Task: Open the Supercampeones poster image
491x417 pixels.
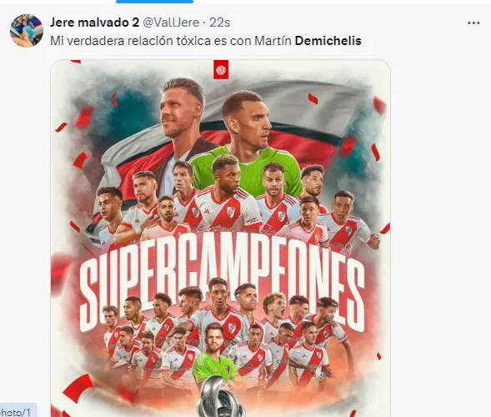Action: [x=220, y=238]
